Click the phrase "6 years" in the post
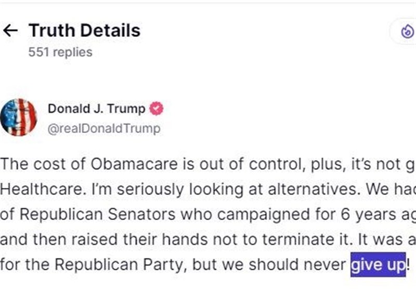 point(324,214)
